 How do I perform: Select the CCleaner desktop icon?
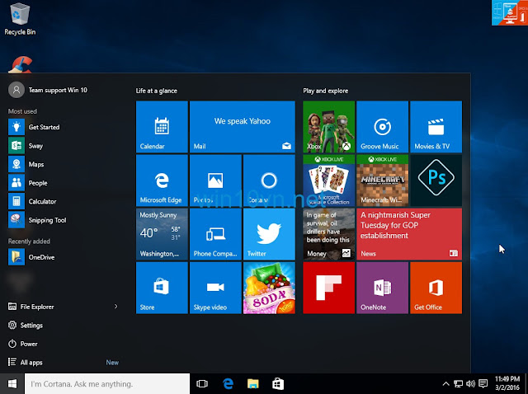(x=20, y=64)
